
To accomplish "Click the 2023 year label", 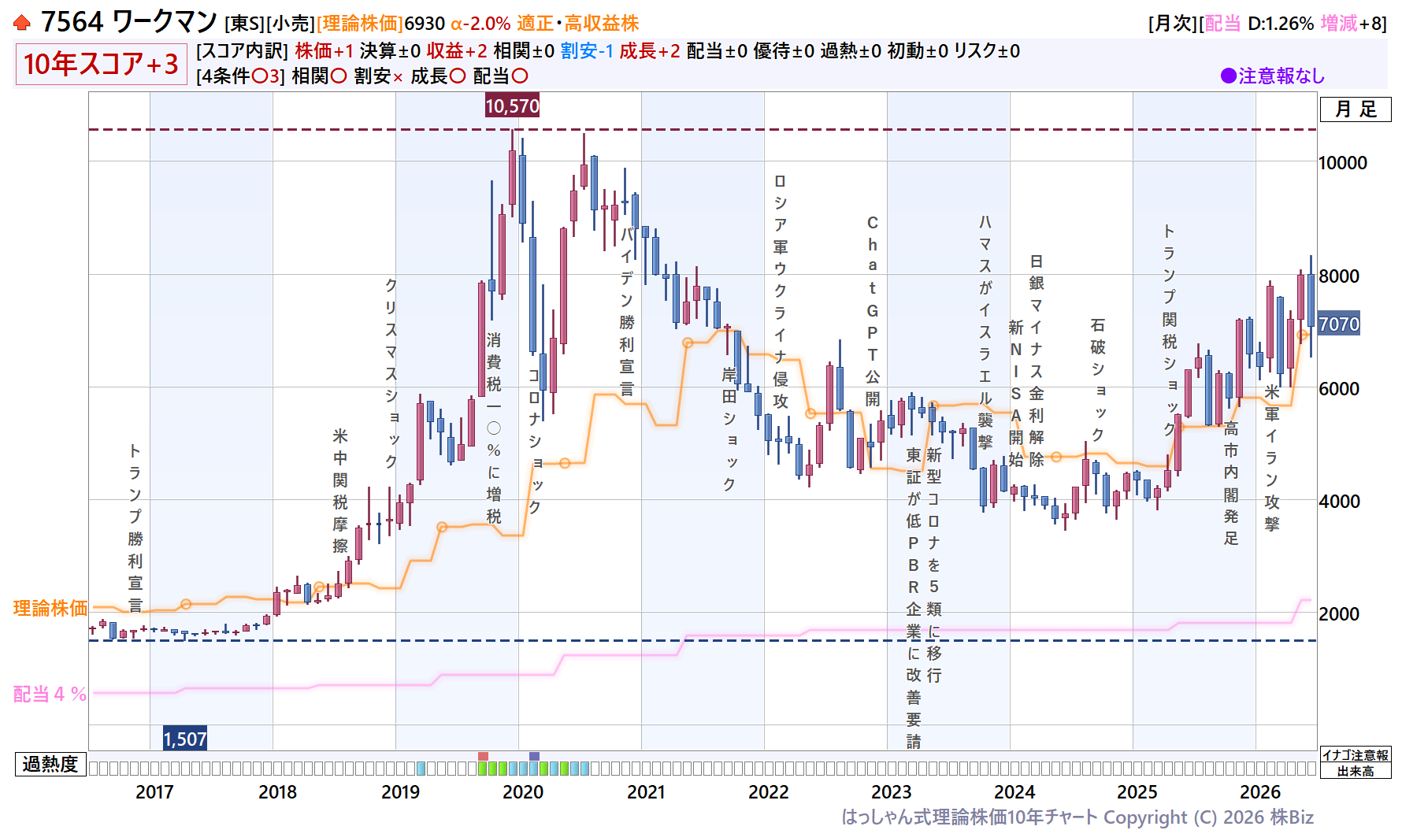I will point(892,792).
